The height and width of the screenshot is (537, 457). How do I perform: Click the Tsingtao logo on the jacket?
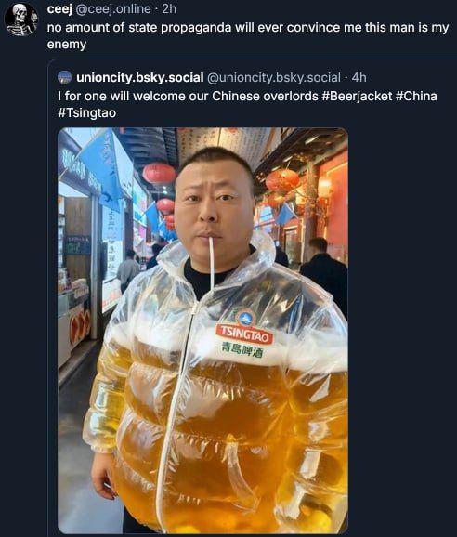[245, 329]
